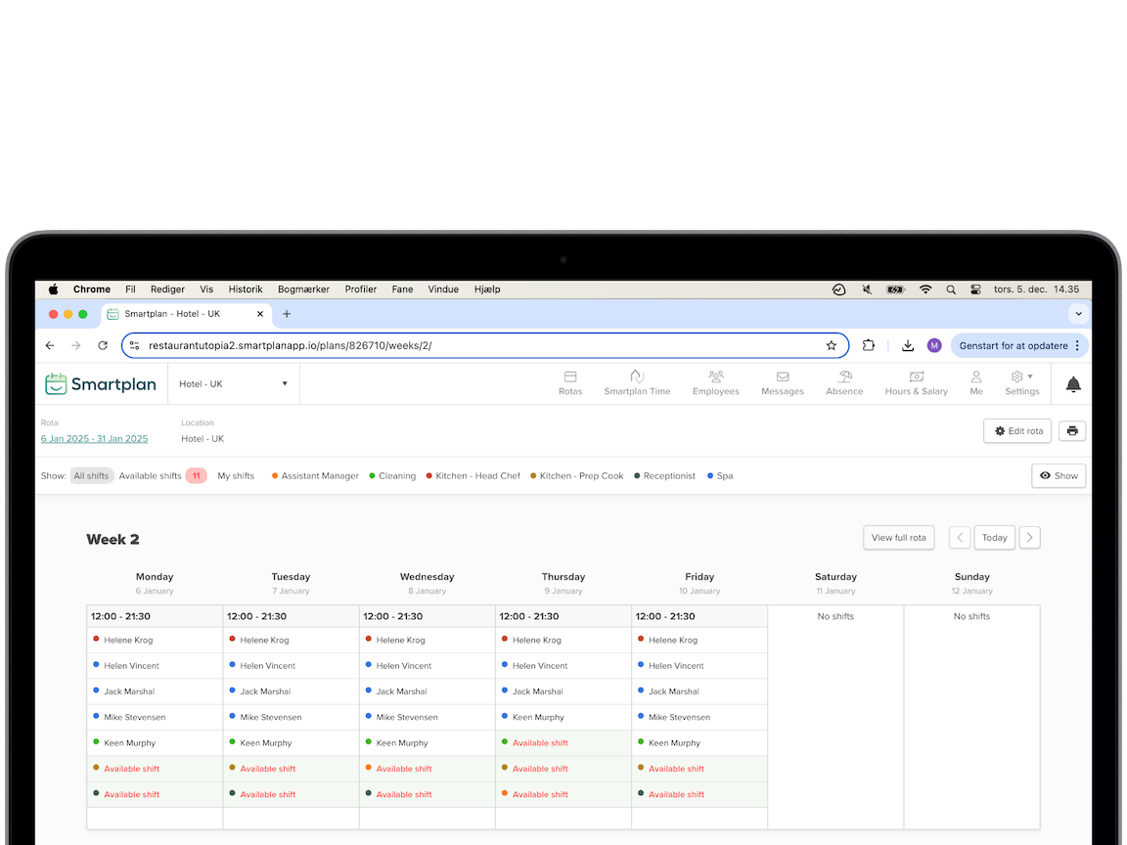The image size is (1127, 845).
Task: Toggle the Available shifts filter
Action: tap(151, 476)
